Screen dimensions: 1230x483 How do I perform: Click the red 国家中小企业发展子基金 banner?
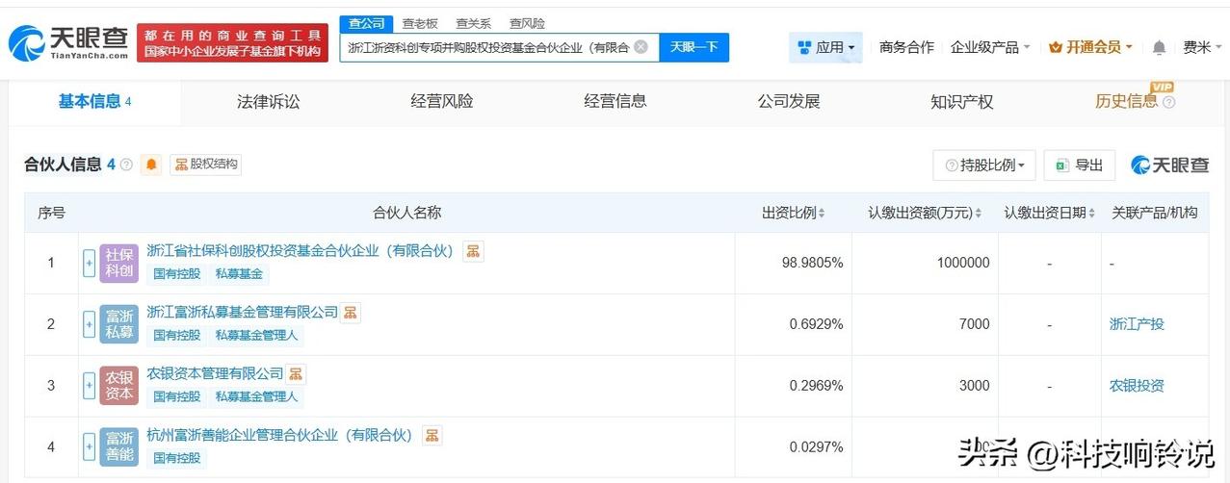232,43
